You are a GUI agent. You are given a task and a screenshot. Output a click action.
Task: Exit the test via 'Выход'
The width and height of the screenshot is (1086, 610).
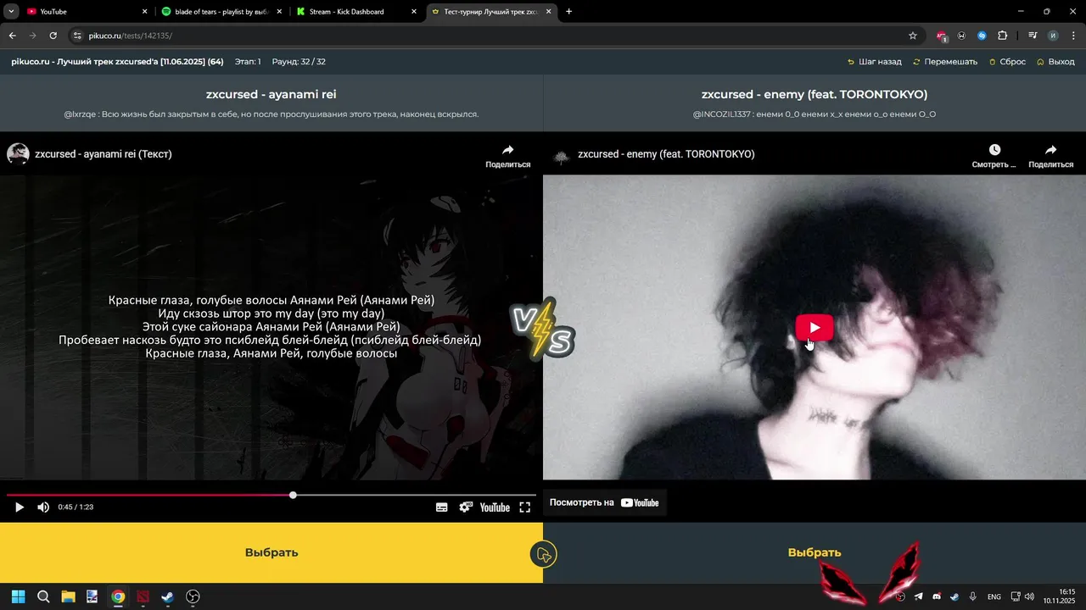pos(1055,62)
